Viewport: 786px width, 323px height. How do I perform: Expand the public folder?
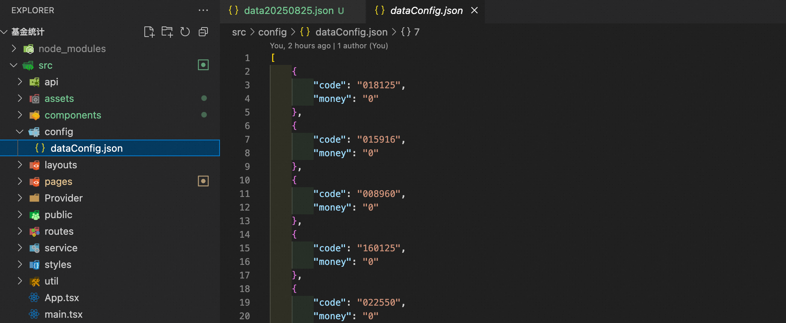tap(20, 214)
